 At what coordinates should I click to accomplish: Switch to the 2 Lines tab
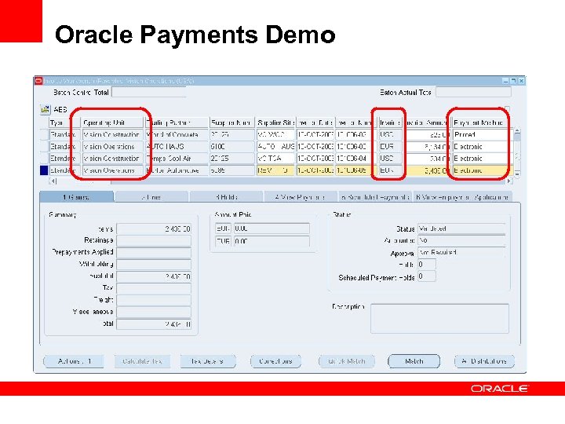coord(151,197)
